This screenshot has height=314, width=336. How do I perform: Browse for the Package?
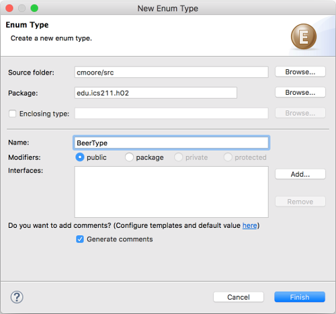point(300,92)
